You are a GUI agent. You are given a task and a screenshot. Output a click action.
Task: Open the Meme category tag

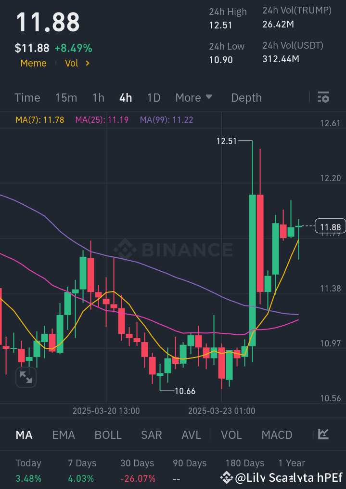point(34,63)
